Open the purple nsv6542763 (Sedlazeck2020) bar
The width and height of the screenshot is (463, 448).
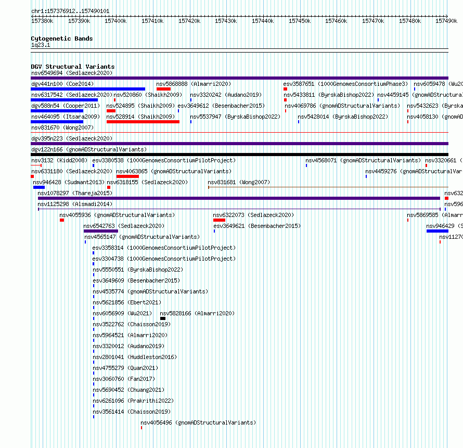click(101, 231)
